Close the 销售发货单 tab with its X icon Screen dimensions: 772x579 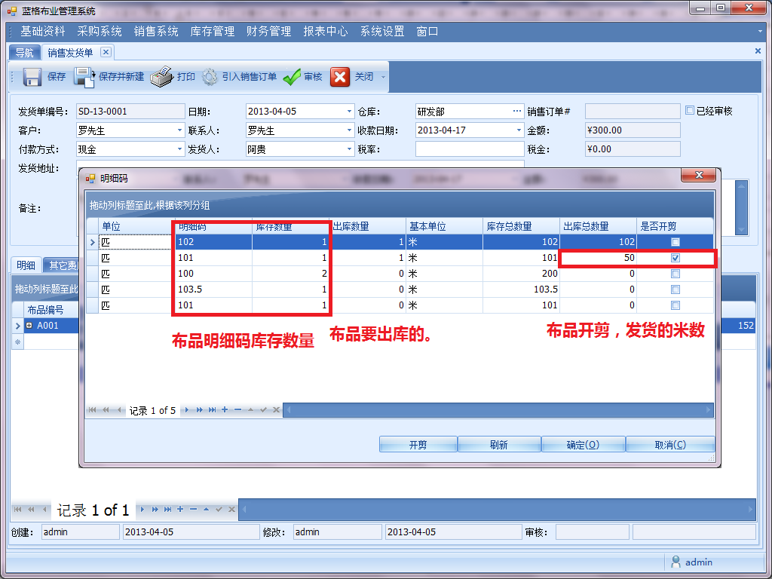(106, 52)
